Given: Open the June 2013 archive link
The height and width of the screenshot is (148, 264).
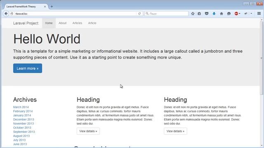Looking at the screenshot, I should click(20, 144).
